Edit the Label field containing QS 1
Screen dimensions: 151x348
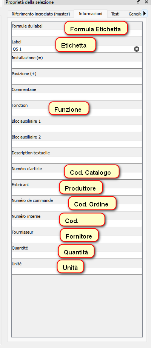[x=73, y=49]
